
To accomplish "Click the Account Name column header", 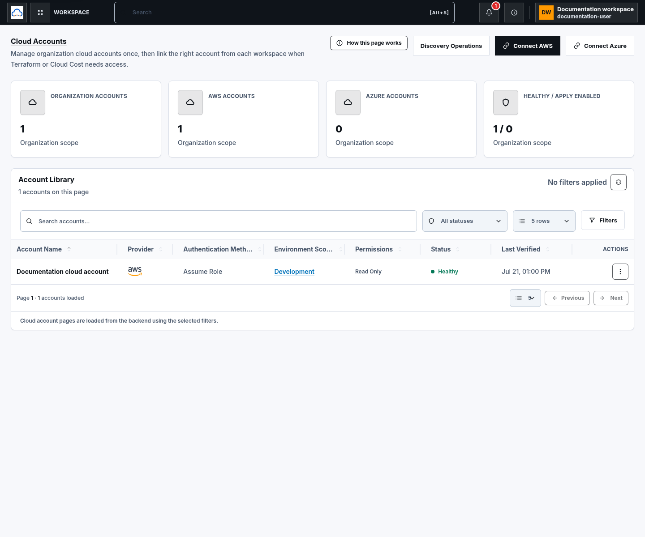I will [x=39, y=249].
